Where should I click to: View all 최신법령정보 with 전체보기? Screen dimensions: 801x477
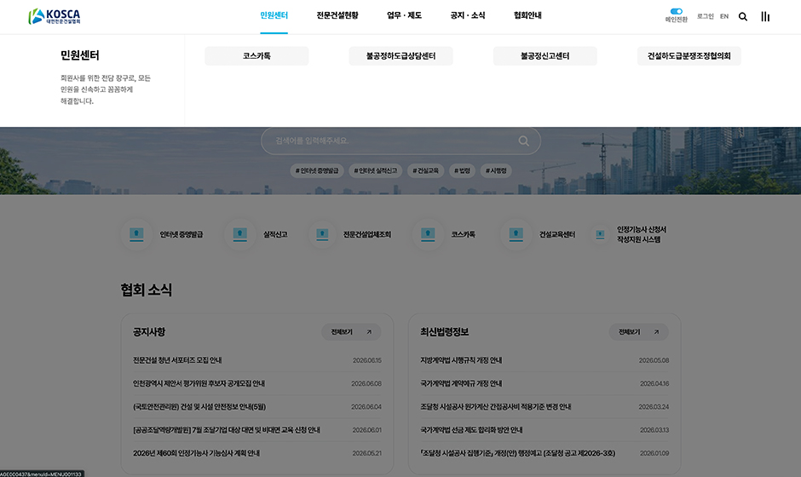point(638,332)
